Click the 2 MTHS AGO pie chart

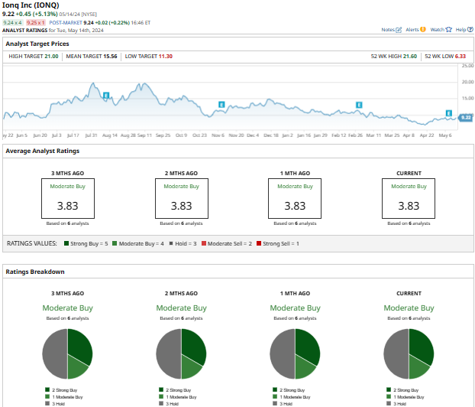point(181,354)
